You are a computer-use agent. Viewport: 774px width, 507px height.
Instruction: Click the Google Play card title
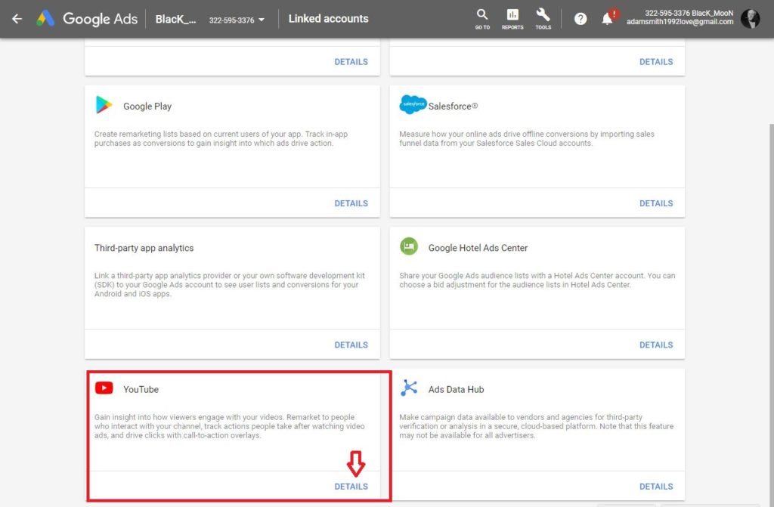tap(147, 106)
